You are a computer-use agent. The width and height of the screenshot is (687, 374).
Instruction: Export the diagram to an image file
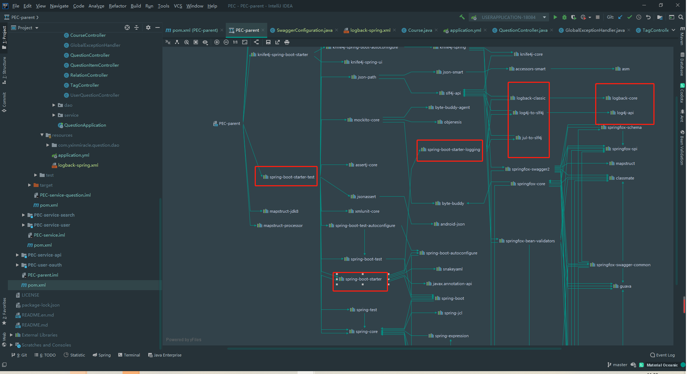[x=278, y=42]
